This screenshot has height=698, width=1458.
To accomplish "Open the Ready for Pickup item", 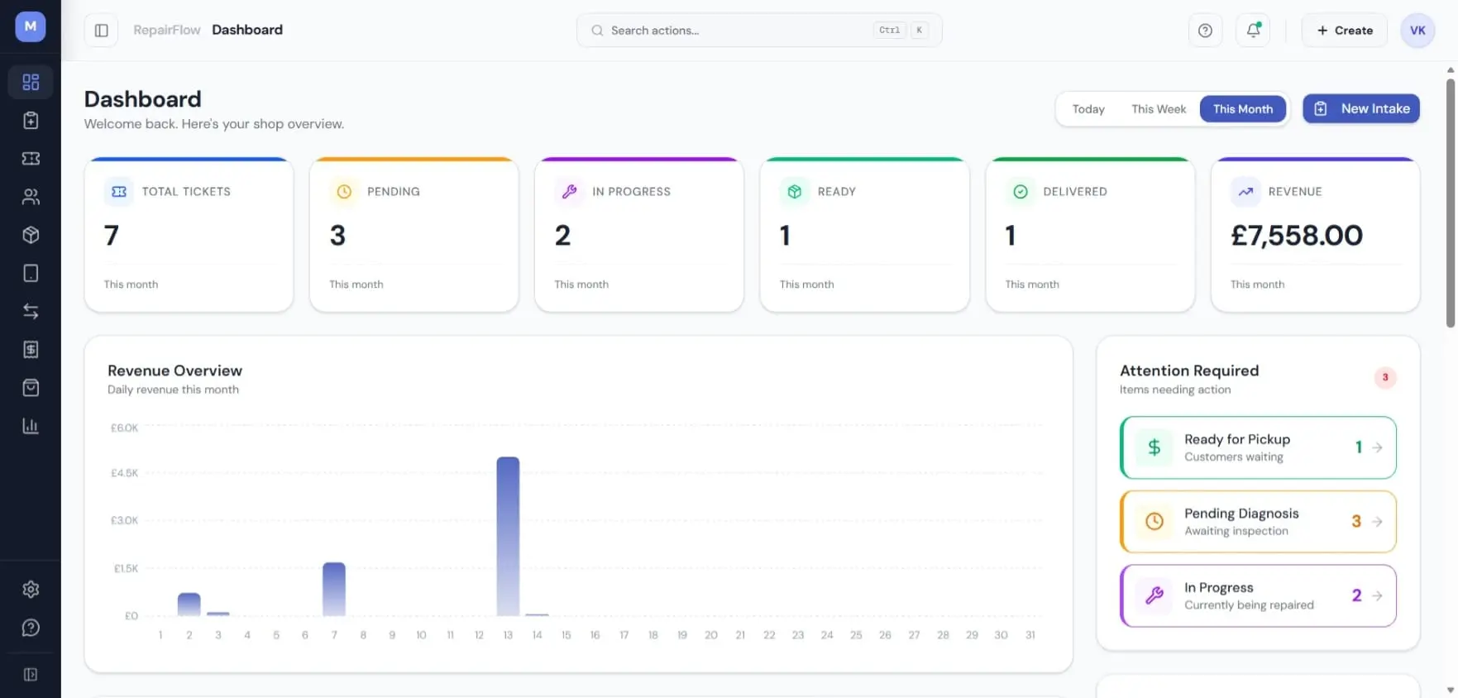I will pos(1258,447).
